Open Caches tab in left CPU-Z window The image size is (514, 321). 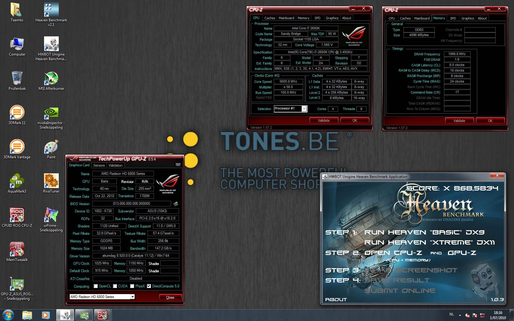click(x=270, y=18)
